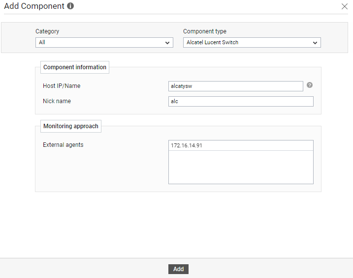The width and height of the screenshot is (353, 278).
Task: Open the Component type dropdown
Action: point(252,42)
